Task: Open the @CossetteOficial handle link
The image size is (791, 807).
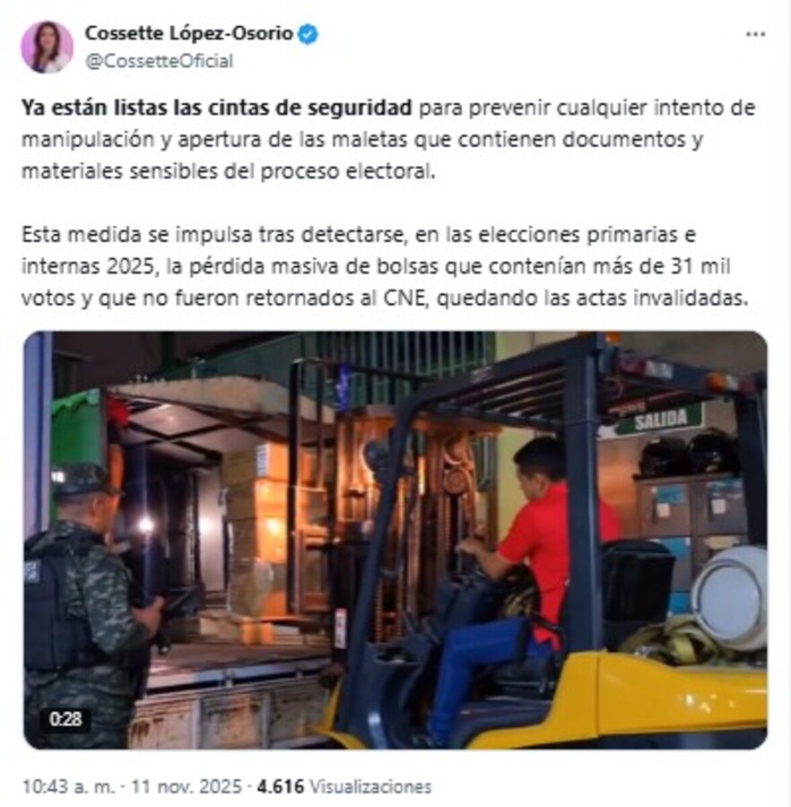Action: pos(159,61)
